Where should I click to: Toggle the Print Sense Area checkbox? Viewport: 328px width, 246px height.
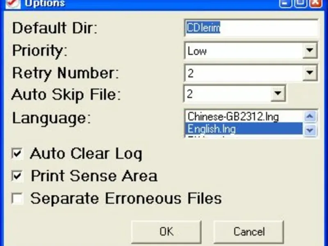pos(17,176)
